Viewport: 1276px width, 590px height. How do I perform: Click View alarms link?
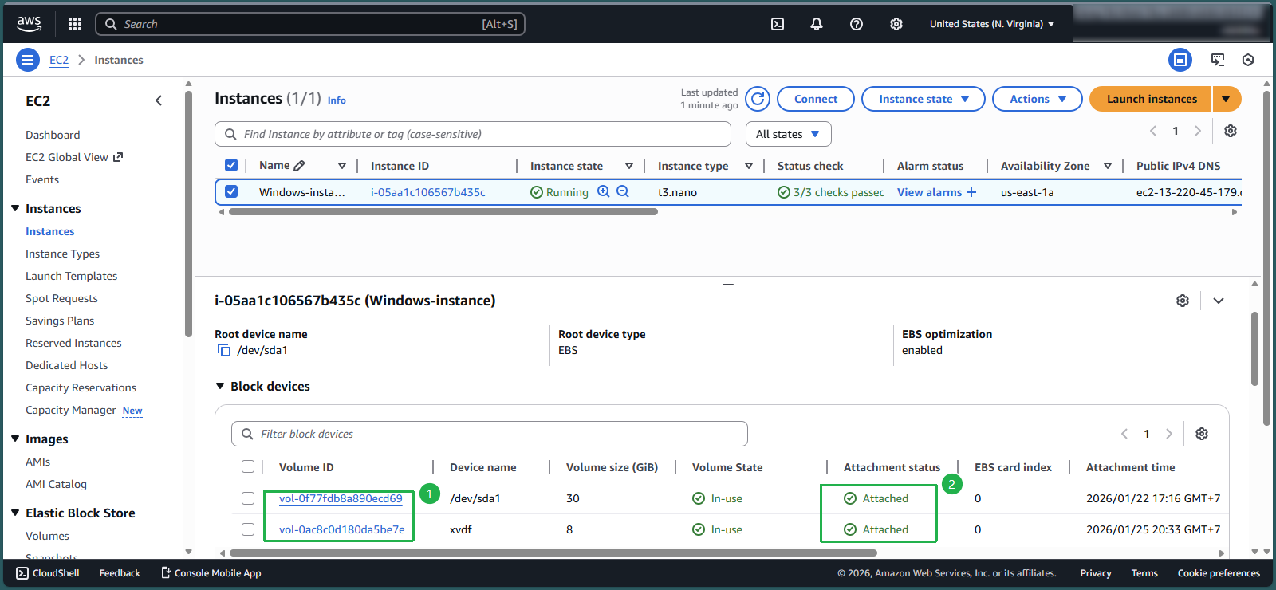point(929,192)
